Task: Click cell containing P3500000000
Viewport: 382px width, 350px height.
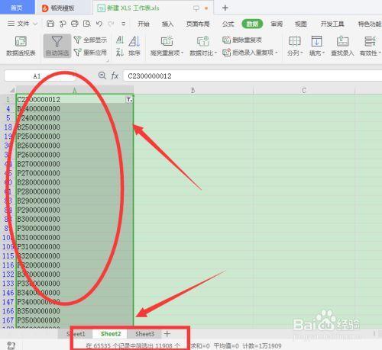Action: click(x=75, y=320)
